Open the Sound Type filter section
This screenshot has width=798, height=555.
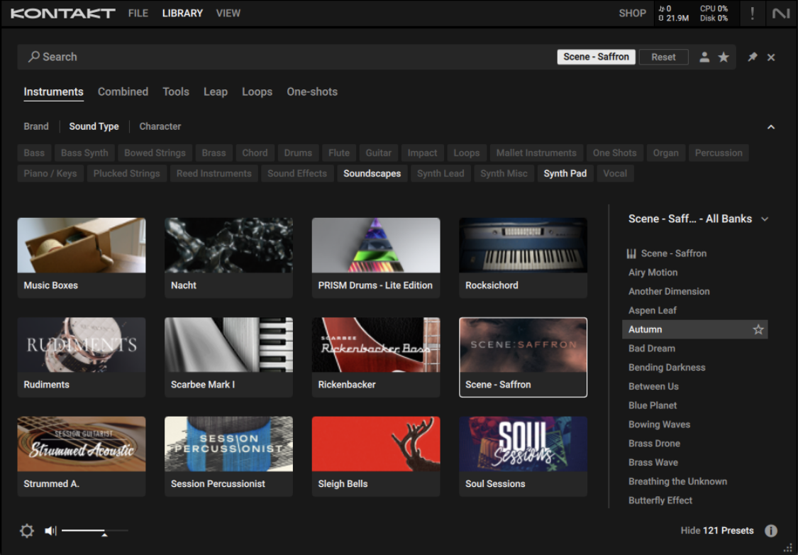[x=94, y=126]
